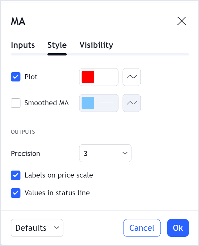Open the Precision value dropdown showing 3
Image resolution: width=199 pixels, height=246 pixels.
(105, 153)
